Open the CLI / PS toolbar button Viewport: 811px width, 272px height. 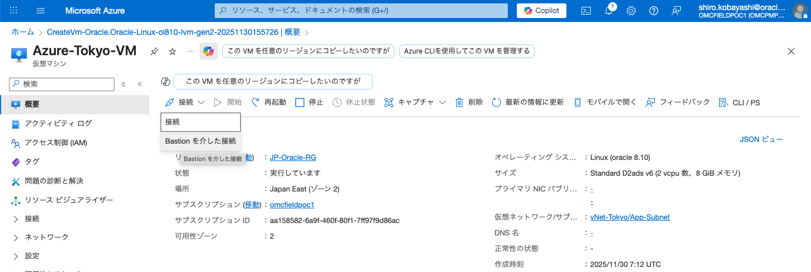(x=739, y=102)
